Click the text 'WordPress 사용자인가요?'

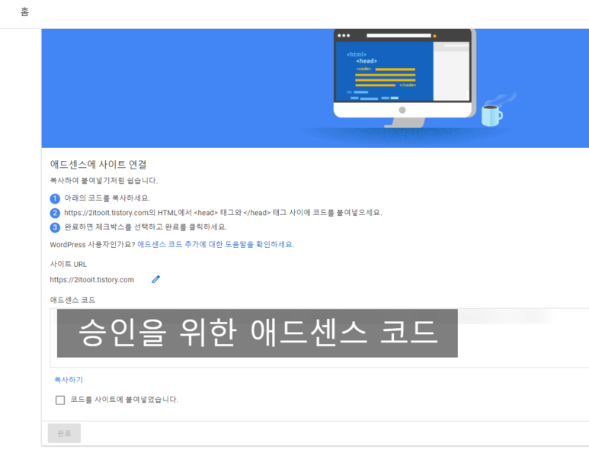92,244
